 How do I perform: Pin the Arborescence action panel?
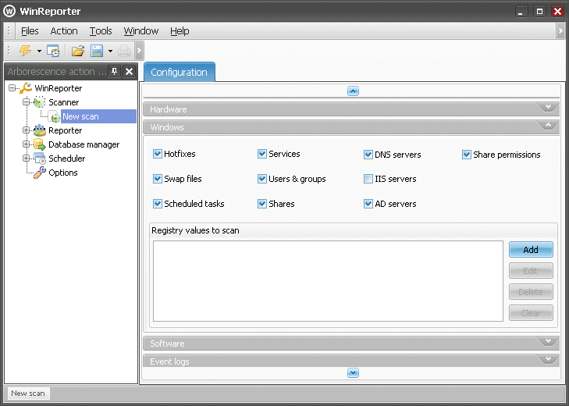[114, 71]
